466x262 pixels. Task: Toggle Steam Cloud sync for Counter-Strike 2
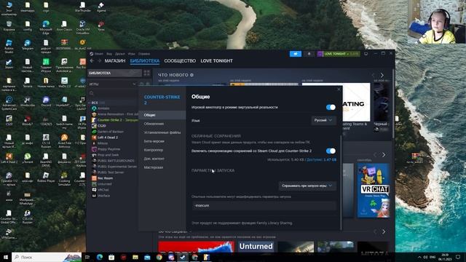click(331, 151)
